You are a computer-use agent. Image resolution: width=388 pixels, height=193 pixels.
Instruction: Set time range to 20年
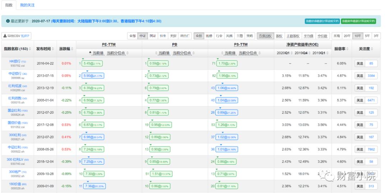coord(347,36)
